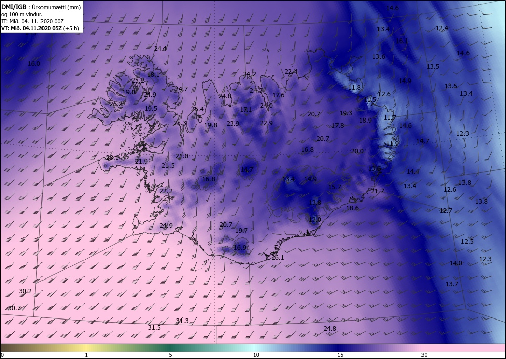
Task: Select the map value "12.4"
Action: (442, 28)
